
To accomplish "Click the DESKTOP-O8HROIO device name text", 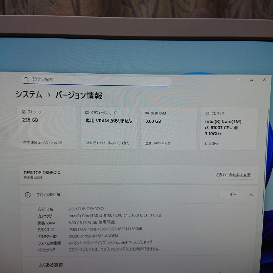I will tap(42, 172).
